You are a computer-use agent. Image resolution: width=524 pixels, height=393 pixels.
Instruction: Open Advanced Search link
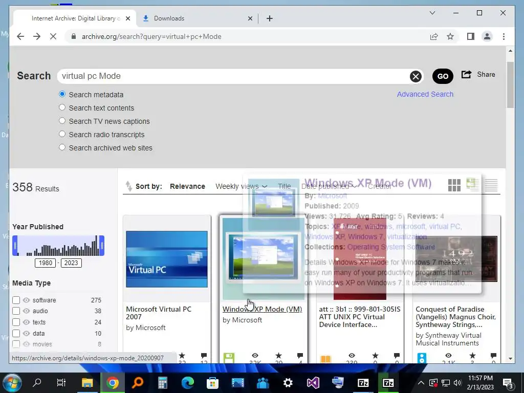425,94
